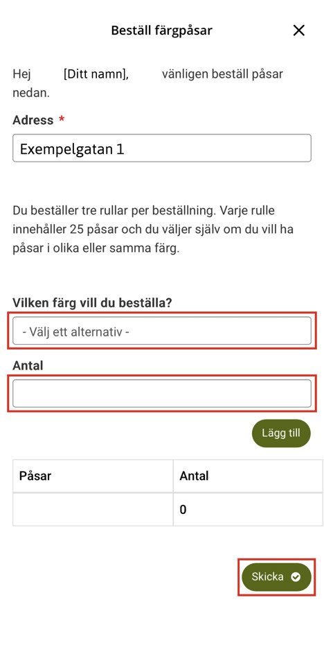Click the Vilken färg vill du beställa label

[x=92, y=303]
